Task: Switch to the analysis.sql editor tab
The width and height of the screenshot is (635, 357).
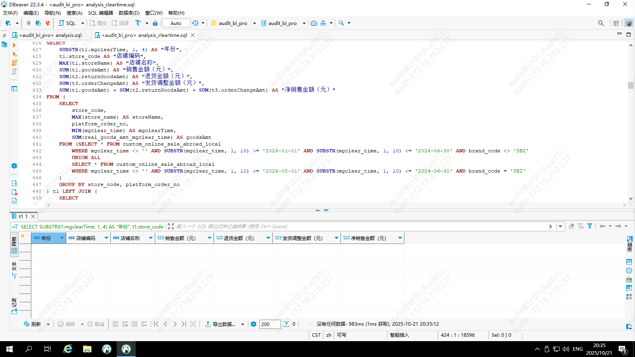Action: click(x=50, y=35)
